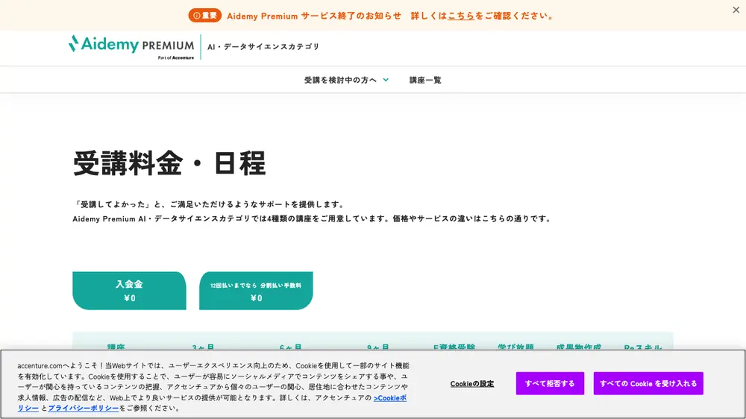Expand the 受講を検討中の方へ menu
The image size is (746, 419).
[346, 80]
